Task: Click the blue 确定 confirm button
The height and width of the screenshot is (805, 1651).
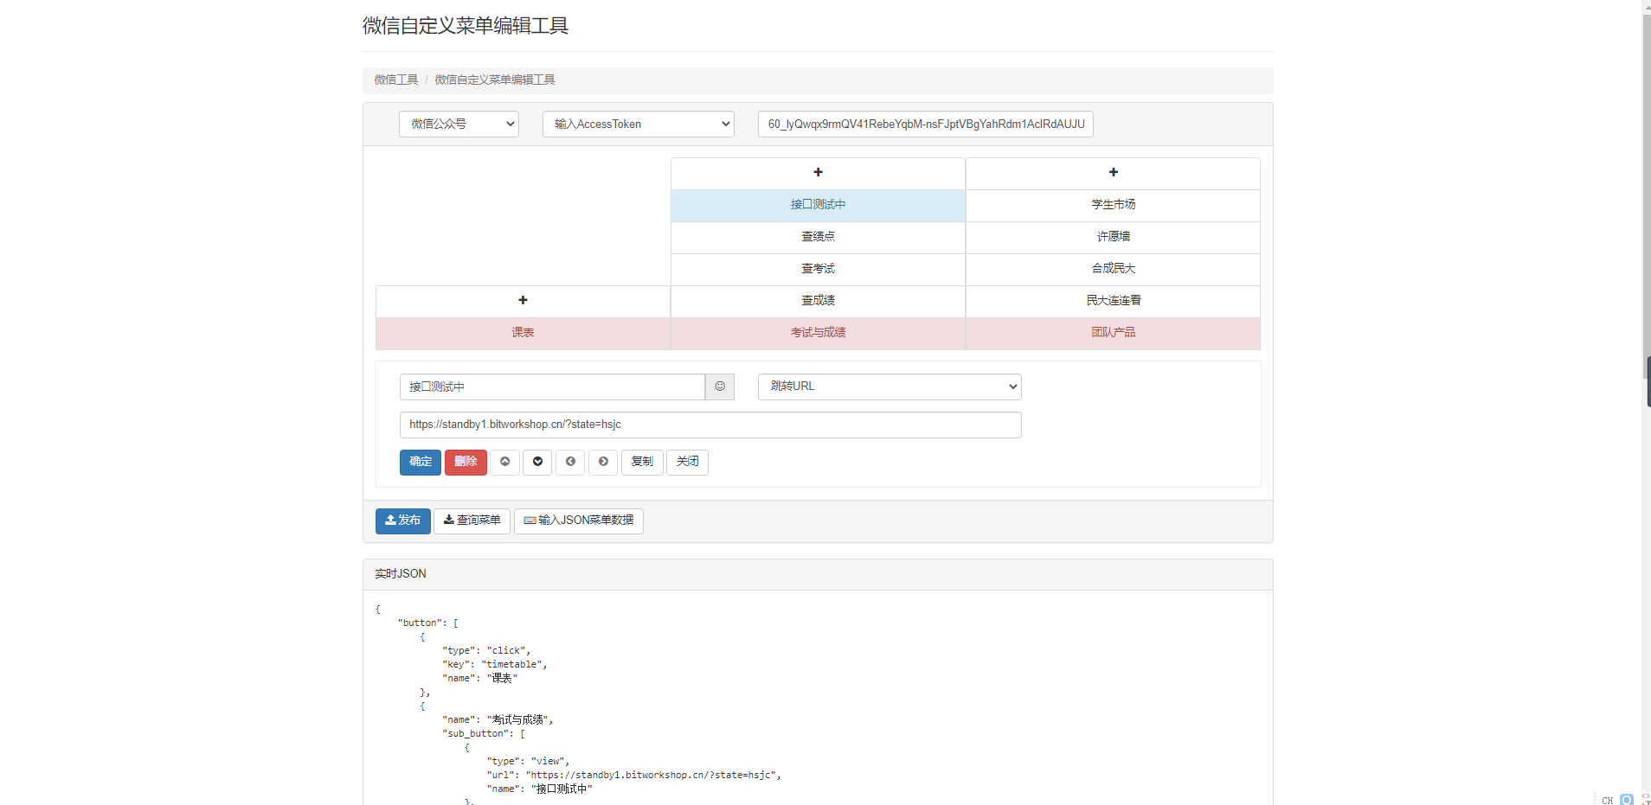Action: (421, 462)
